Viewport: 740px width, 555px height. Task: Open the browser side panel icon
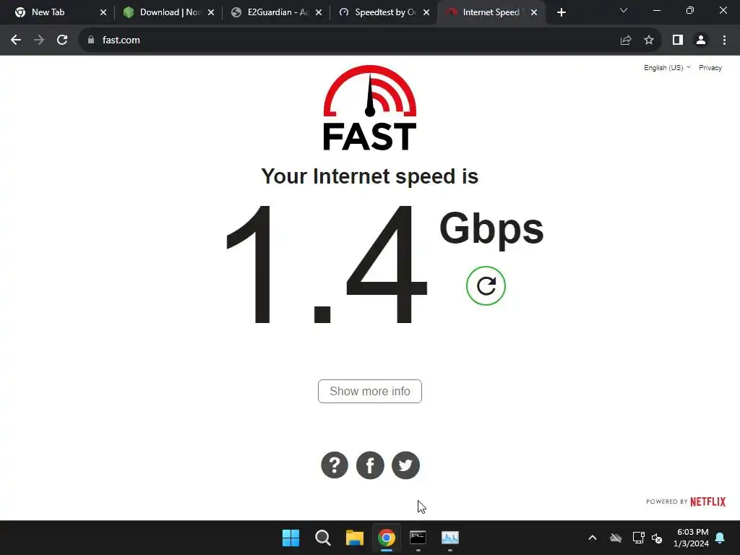678,40
